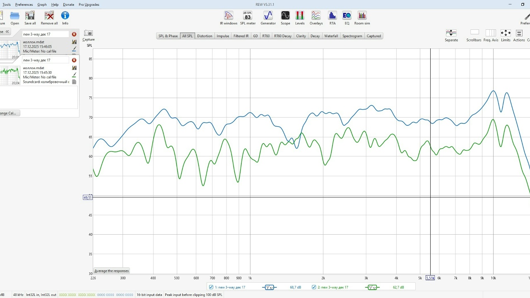Open the Graph menu
530x298 pixels.
(x=42, y=5)
